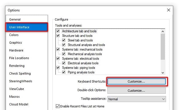Select the User Interface category

pyautogui.click(x=27, y=27)
